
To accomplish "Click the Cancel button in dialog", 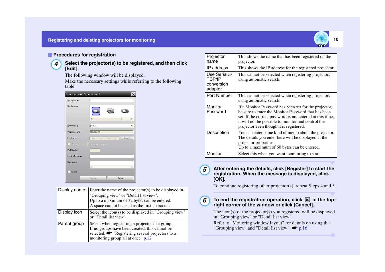I will (121, 178).
